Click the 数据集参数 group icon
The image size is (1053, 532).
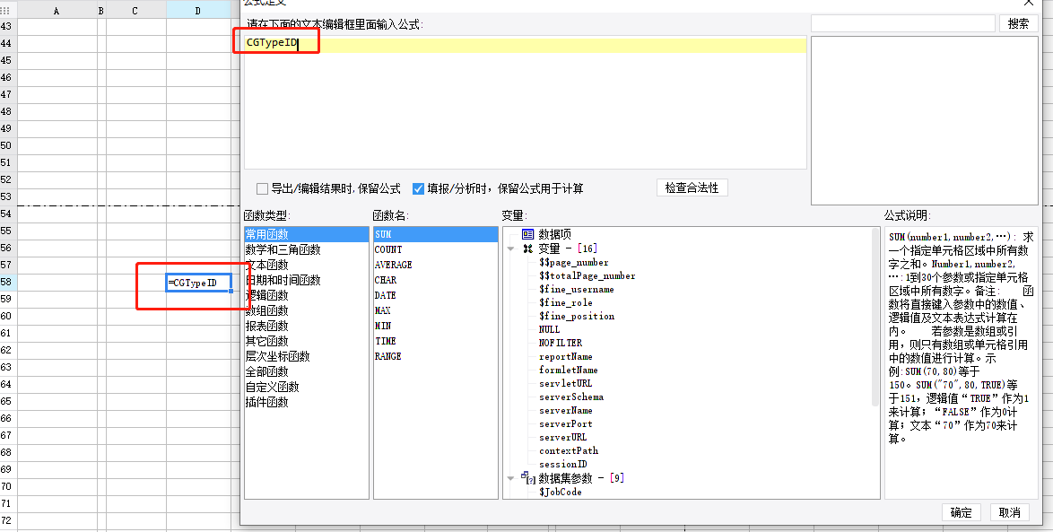527,477
